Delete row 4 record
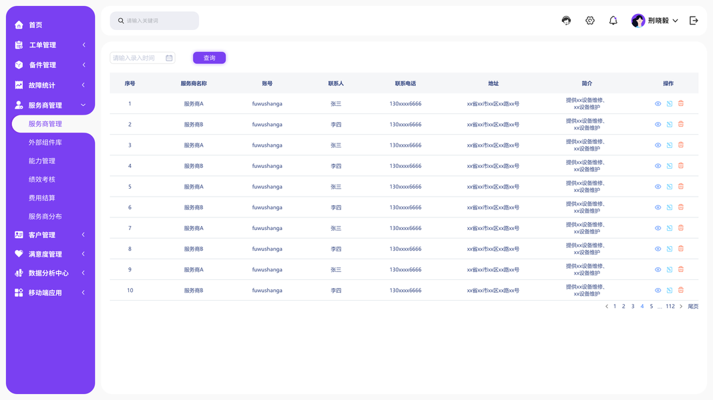The image size is (713, 400). tap(681, 165)
